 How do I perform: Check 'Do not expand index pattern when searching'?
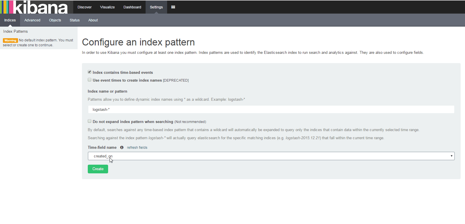pos(90,121)
